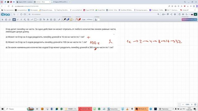Choose the yellow highlighter preset
The width and height of the screenshot is (198, 111).
(x=71, y=19)
